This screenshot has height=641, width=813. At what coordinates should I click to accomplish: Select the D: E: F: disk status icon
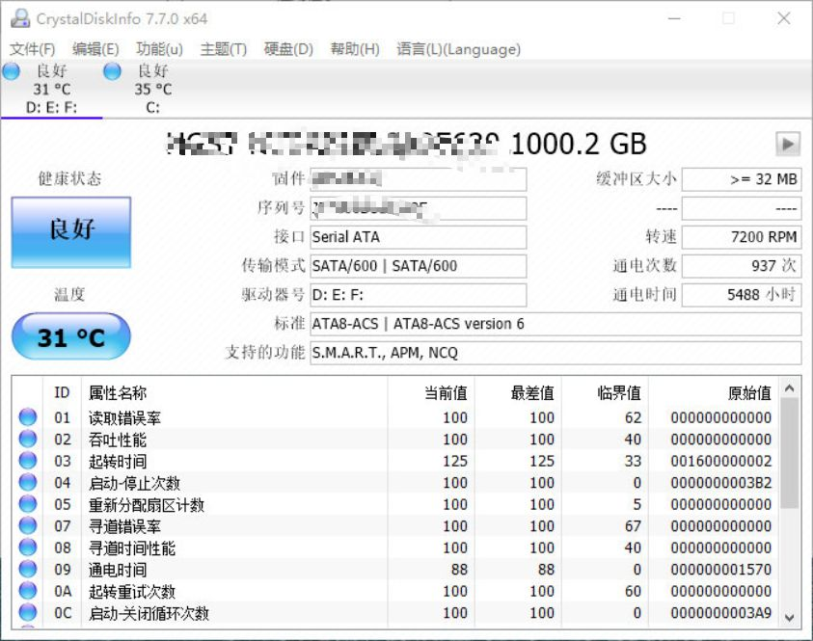(x=12, y=70)
